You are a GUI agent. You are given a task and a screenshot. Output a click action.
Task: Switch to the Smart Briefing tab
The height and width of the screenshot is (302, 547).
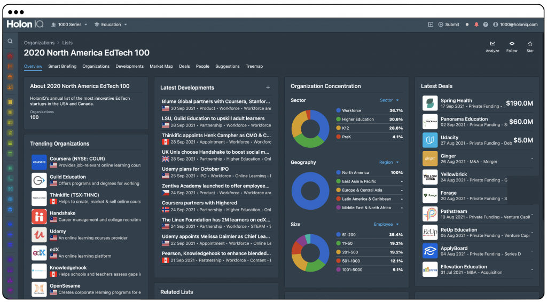pos(62,66)
